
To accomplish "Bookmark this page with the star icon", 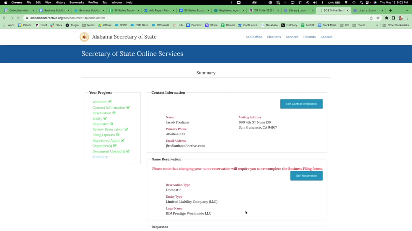I will coord(378,18).
